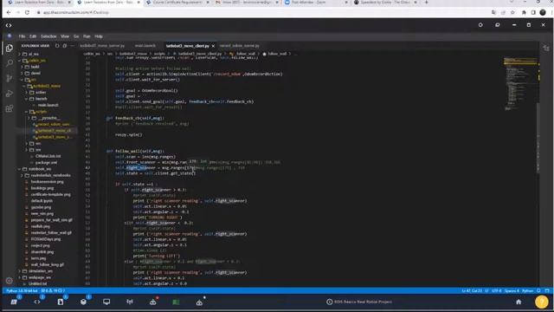
Task: Reload the browser page
Action: coord(27,12)
